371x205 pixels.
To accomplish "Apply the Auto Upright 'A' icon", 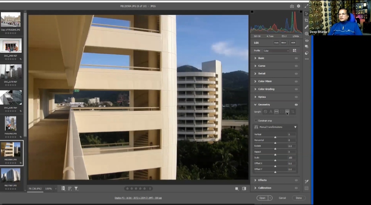I will click(x=271, y=112).
